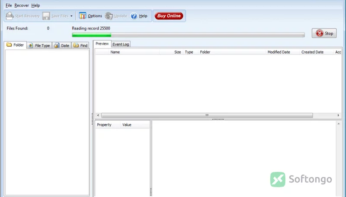This screenshot has width=346, height=197.
Task: Click the preview pane scroll up arrow
Action: pos(339,124)
